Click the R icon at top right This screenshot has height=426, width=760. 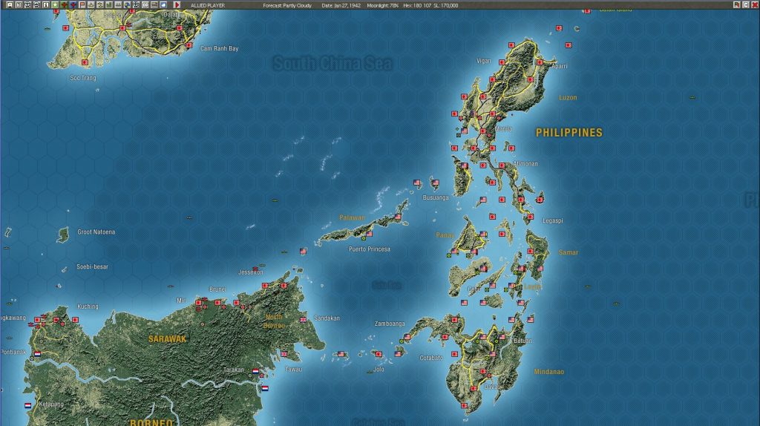[x=737, y=5]
